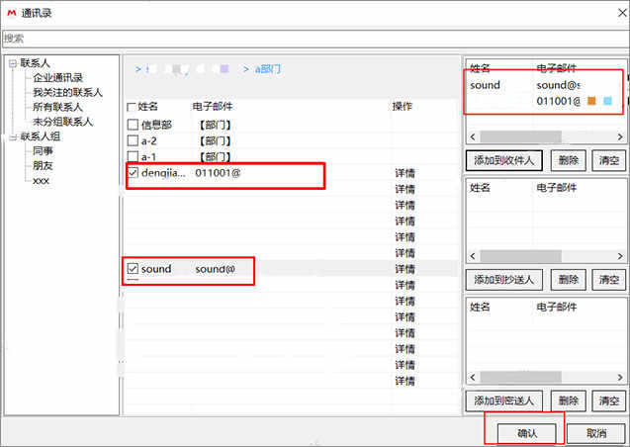Click 清空 in the recipients row
Screen dimensions: 630x447
tap(609, 160)
